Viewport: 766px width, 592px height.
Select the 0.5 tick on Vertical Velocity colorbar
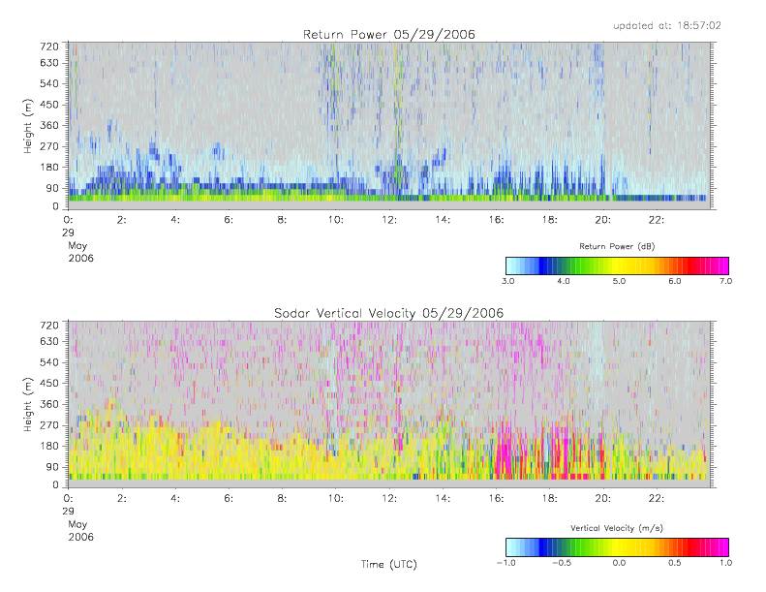(x=675, y=563)
